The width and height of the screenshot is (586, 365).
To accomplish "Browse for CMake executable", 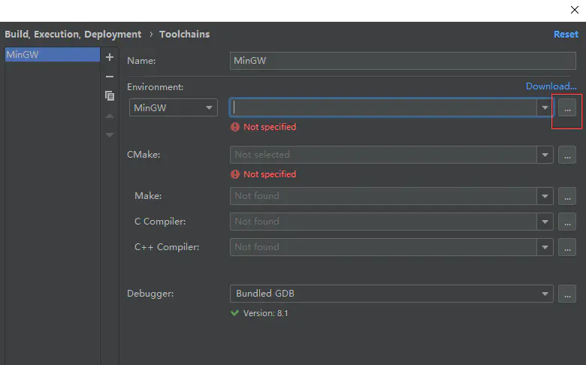I will 567,155.
